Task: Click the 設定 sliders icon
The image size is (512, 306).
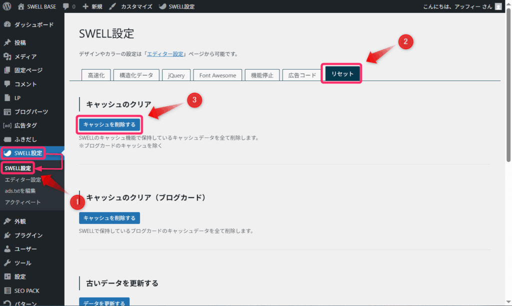Action: [7, 276]
